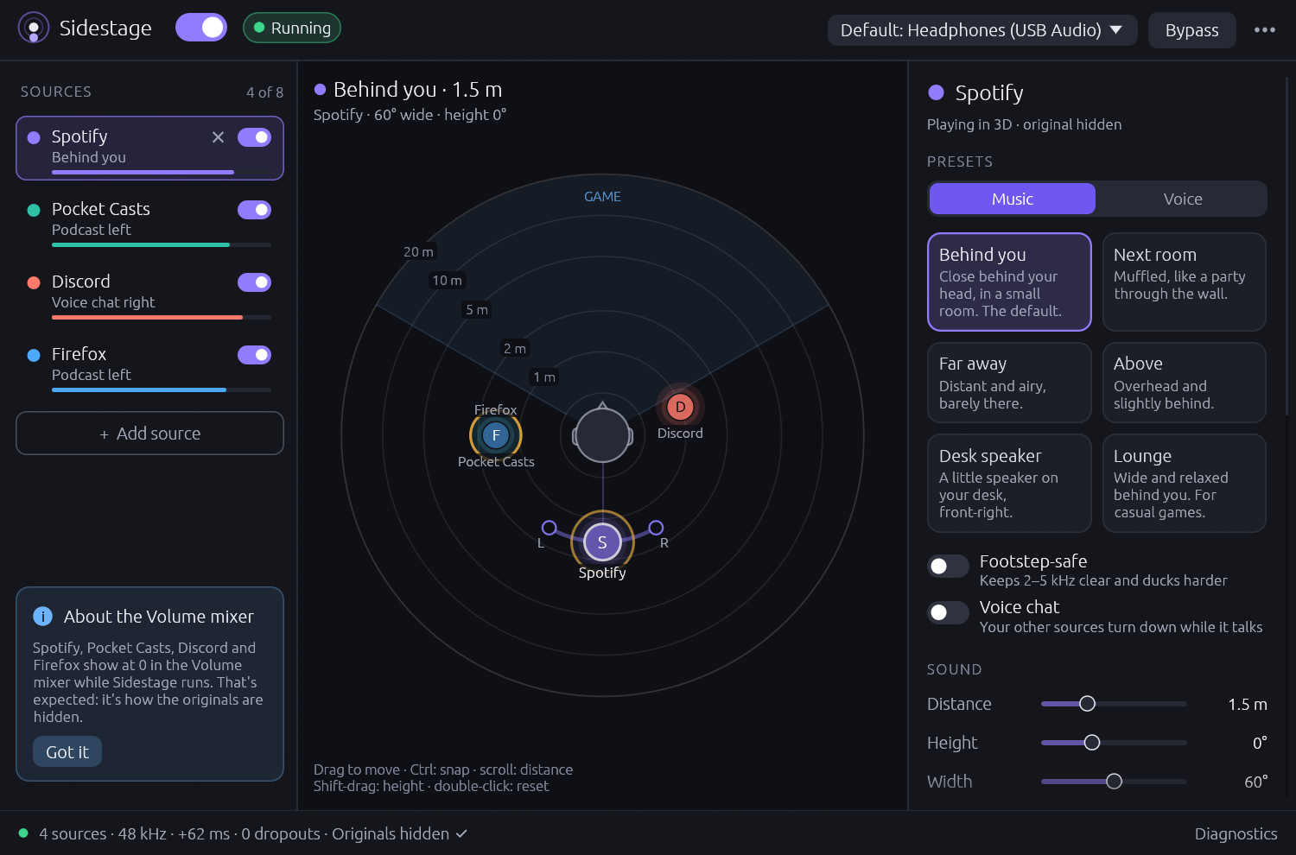Click the Add source button
1296x855 pixels.
click(149, 433)
